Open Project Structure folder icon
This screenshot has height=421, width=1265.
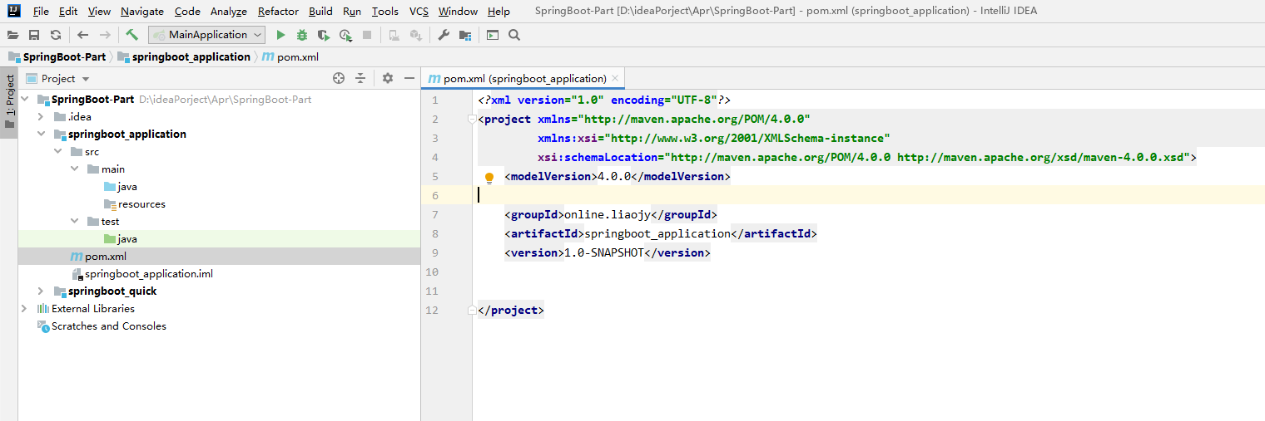pyautogui.click(x=465, y=35)
